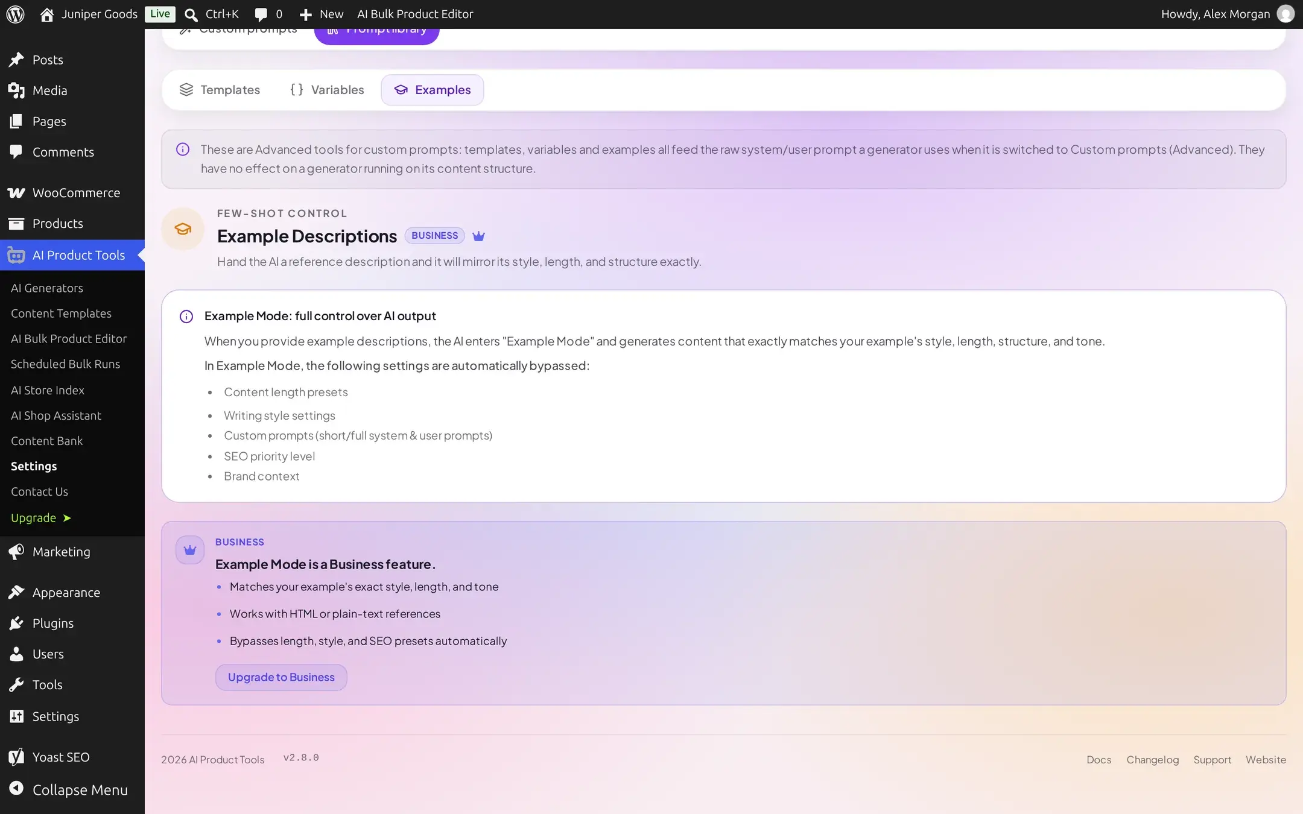1303x814 pixels.
Task: Open Appearance brush icon
Action: click(16, 592)
